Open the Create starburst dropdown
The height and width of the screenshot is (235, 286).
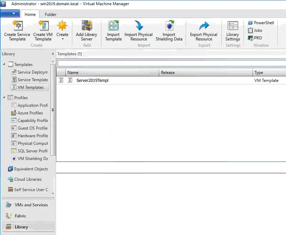(62, 30)
